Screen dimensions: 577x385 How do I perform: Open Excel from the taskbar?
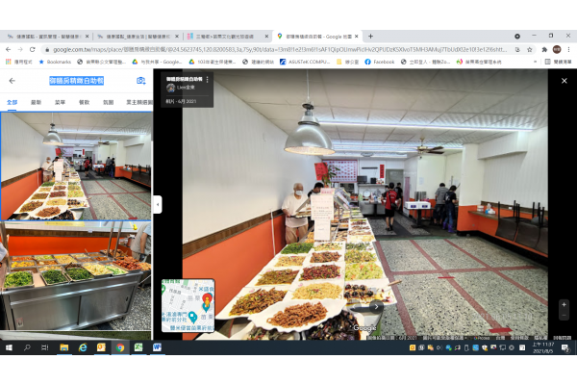138,347
